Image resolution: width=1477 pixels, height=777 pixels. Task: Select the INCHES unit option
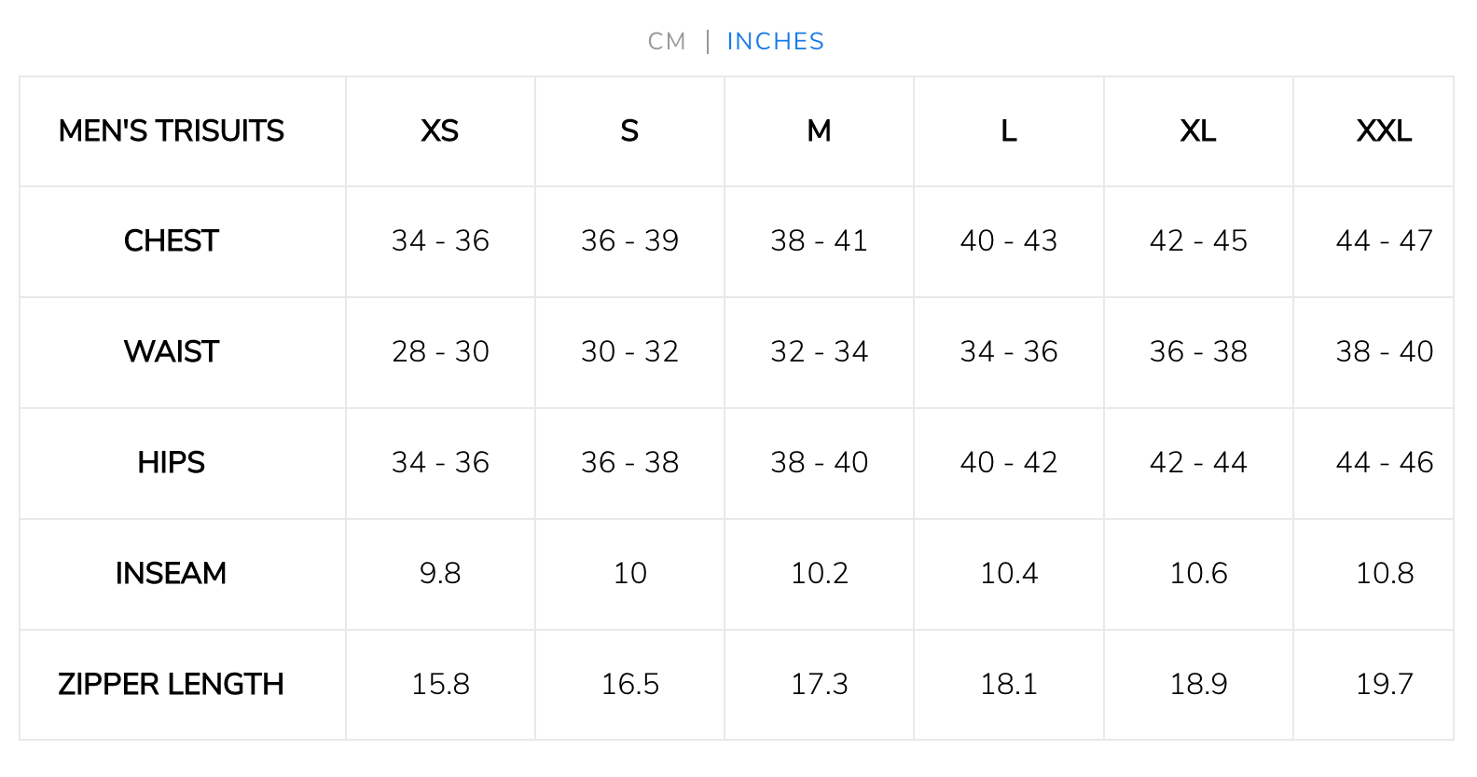[x=775, y=42]
